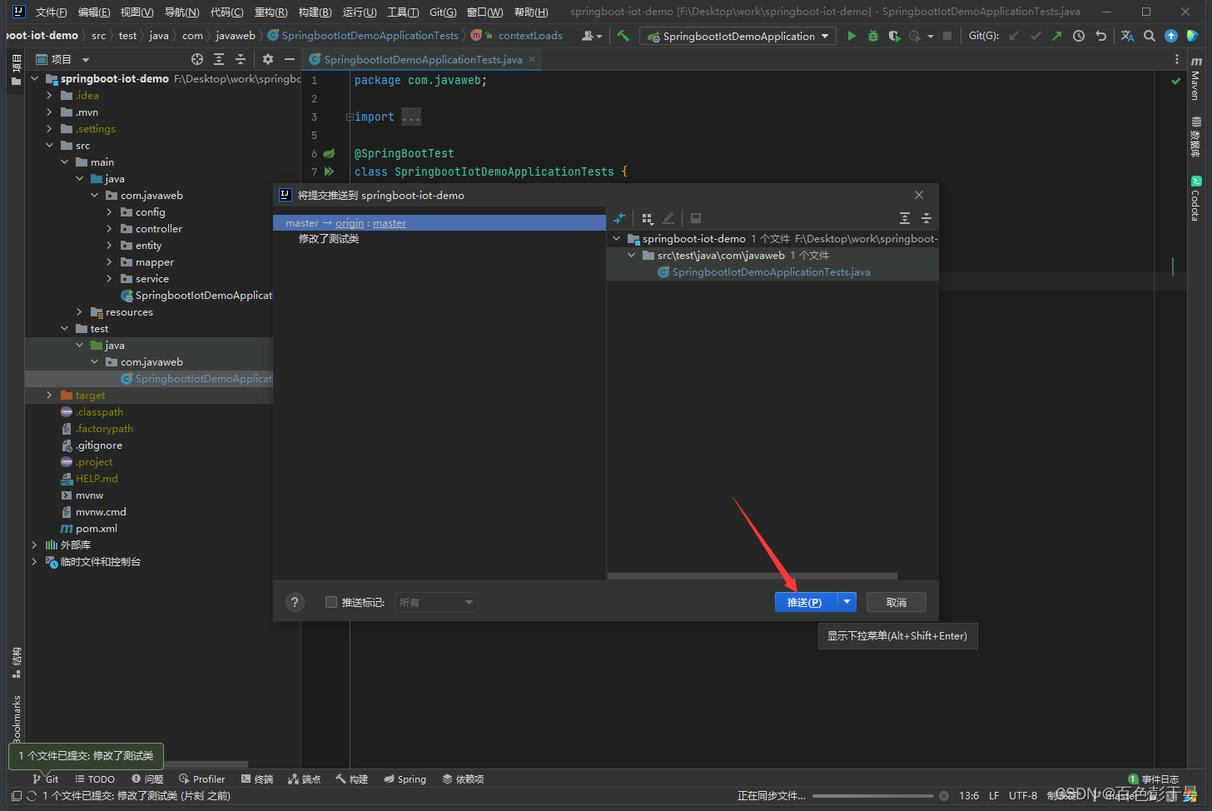Click the master target branch link
This screenshot has width=1212, height=811.
pos(390,223)
